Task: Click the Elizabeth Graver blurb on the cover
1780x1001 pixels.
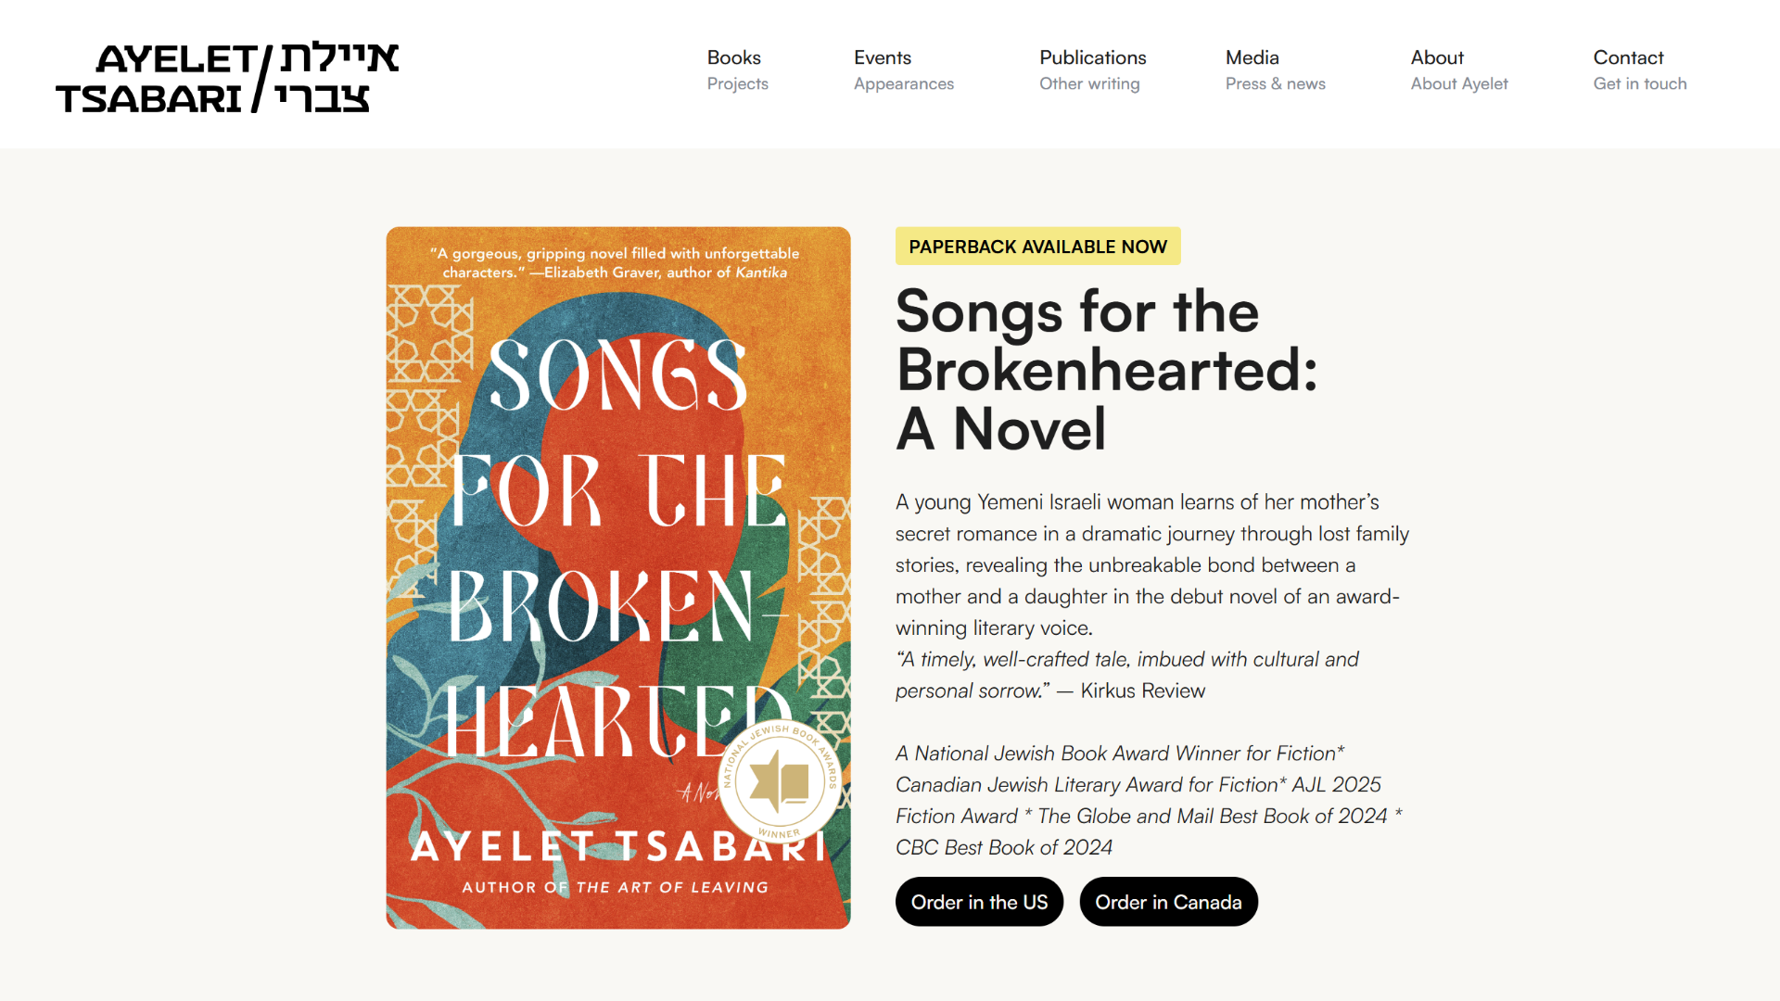Action: click(615, 263)
